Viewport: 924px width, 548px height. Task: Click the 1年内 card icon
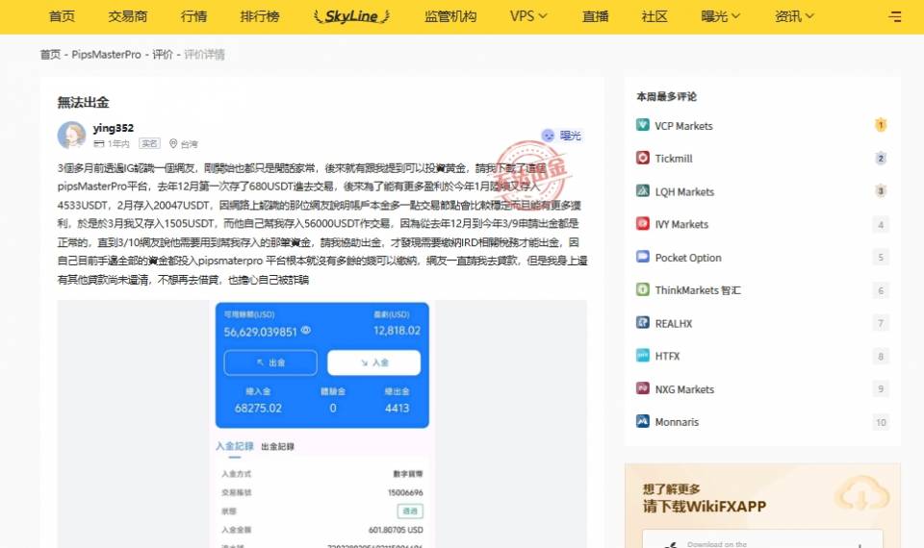coord(99,143)
